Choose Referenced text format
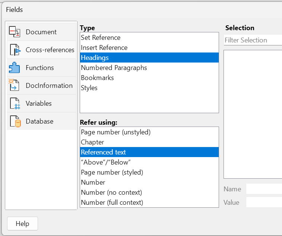Viewport: 282px width, 236px height. pyautogui.click(x=149, y=152)
